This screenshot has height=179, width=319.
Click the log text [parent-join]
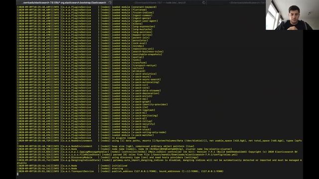[141, 38]
